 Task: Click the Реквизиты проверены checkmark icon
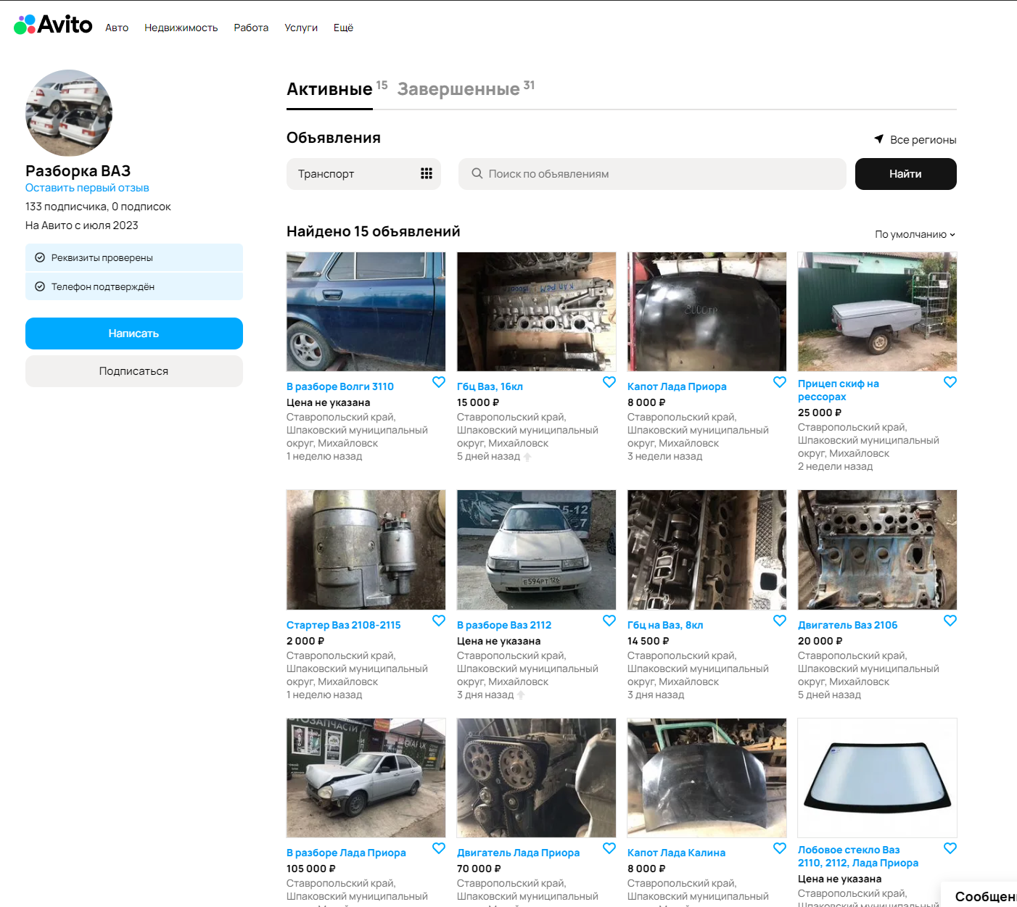(40, 257)
